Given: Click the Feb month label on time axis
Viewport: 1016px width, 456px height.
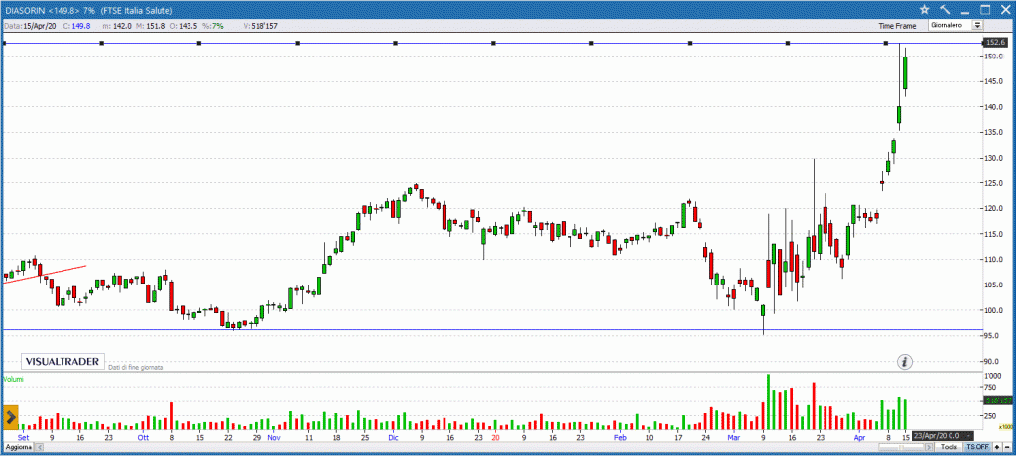Looking at the screenshot, I should click(621, 438).
